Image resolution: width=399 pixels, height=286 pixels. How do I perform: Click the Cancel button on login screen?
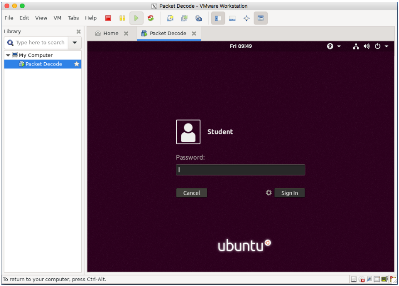pos(192,193)
